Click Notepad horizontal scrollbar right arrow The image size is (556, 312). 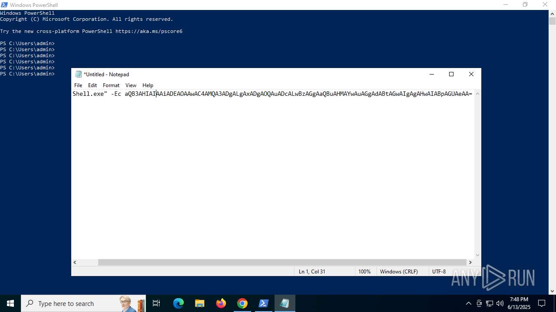click(x=470, y=262)
